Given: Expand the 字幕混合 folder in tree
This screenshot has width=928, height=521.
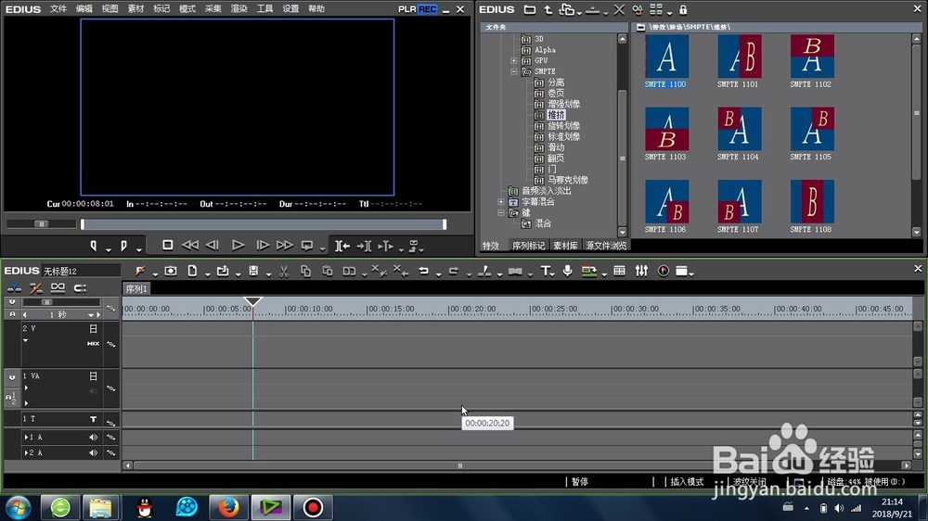Looking at the screenshot, I should 501,202.
